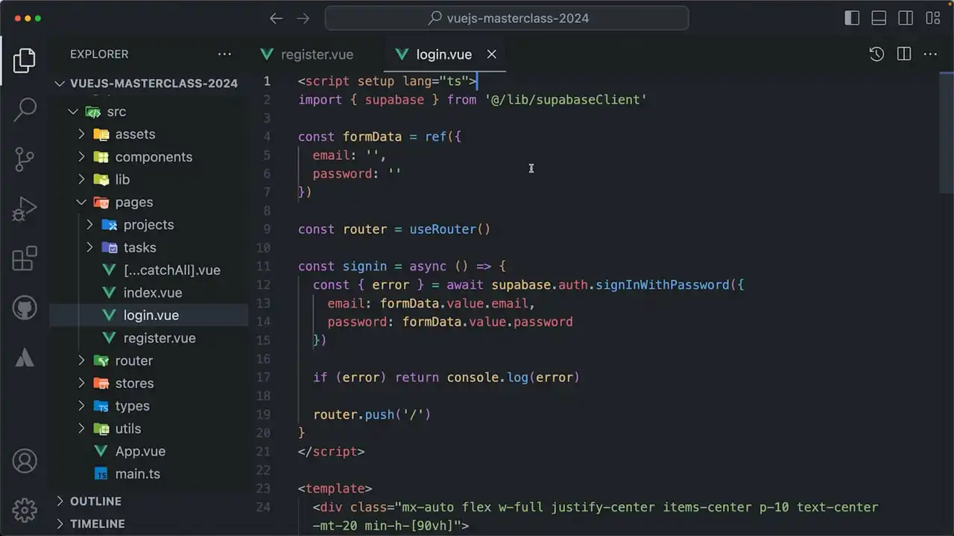This screenshot has height=536, width=954.
Task: Click line number 11 in gutter
Action: point(263,267)
